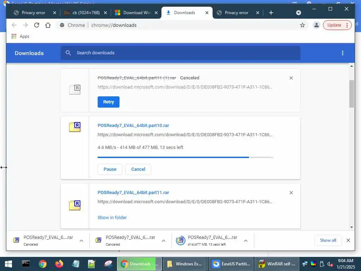The height and width of the screenshot is (271, 361).
Task: Click the file icon of the canceled part11 (1) download
Action: point(75,90)
